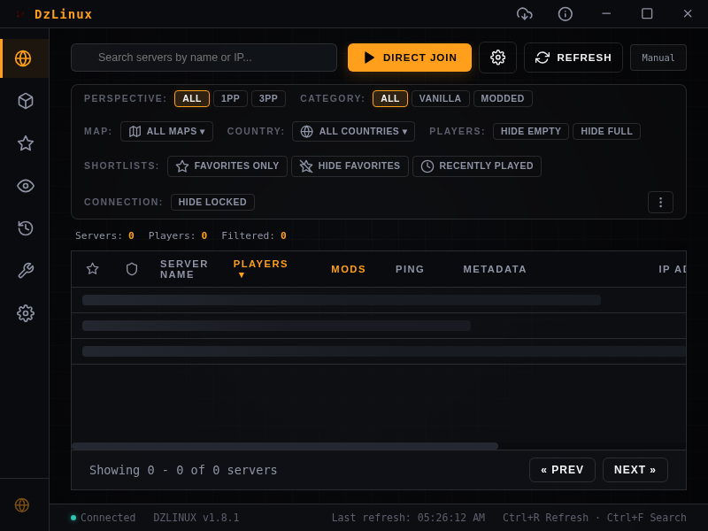Click the METADATA column header
Image resolution: width=708 pixels, height=531 pixels.
495,269
